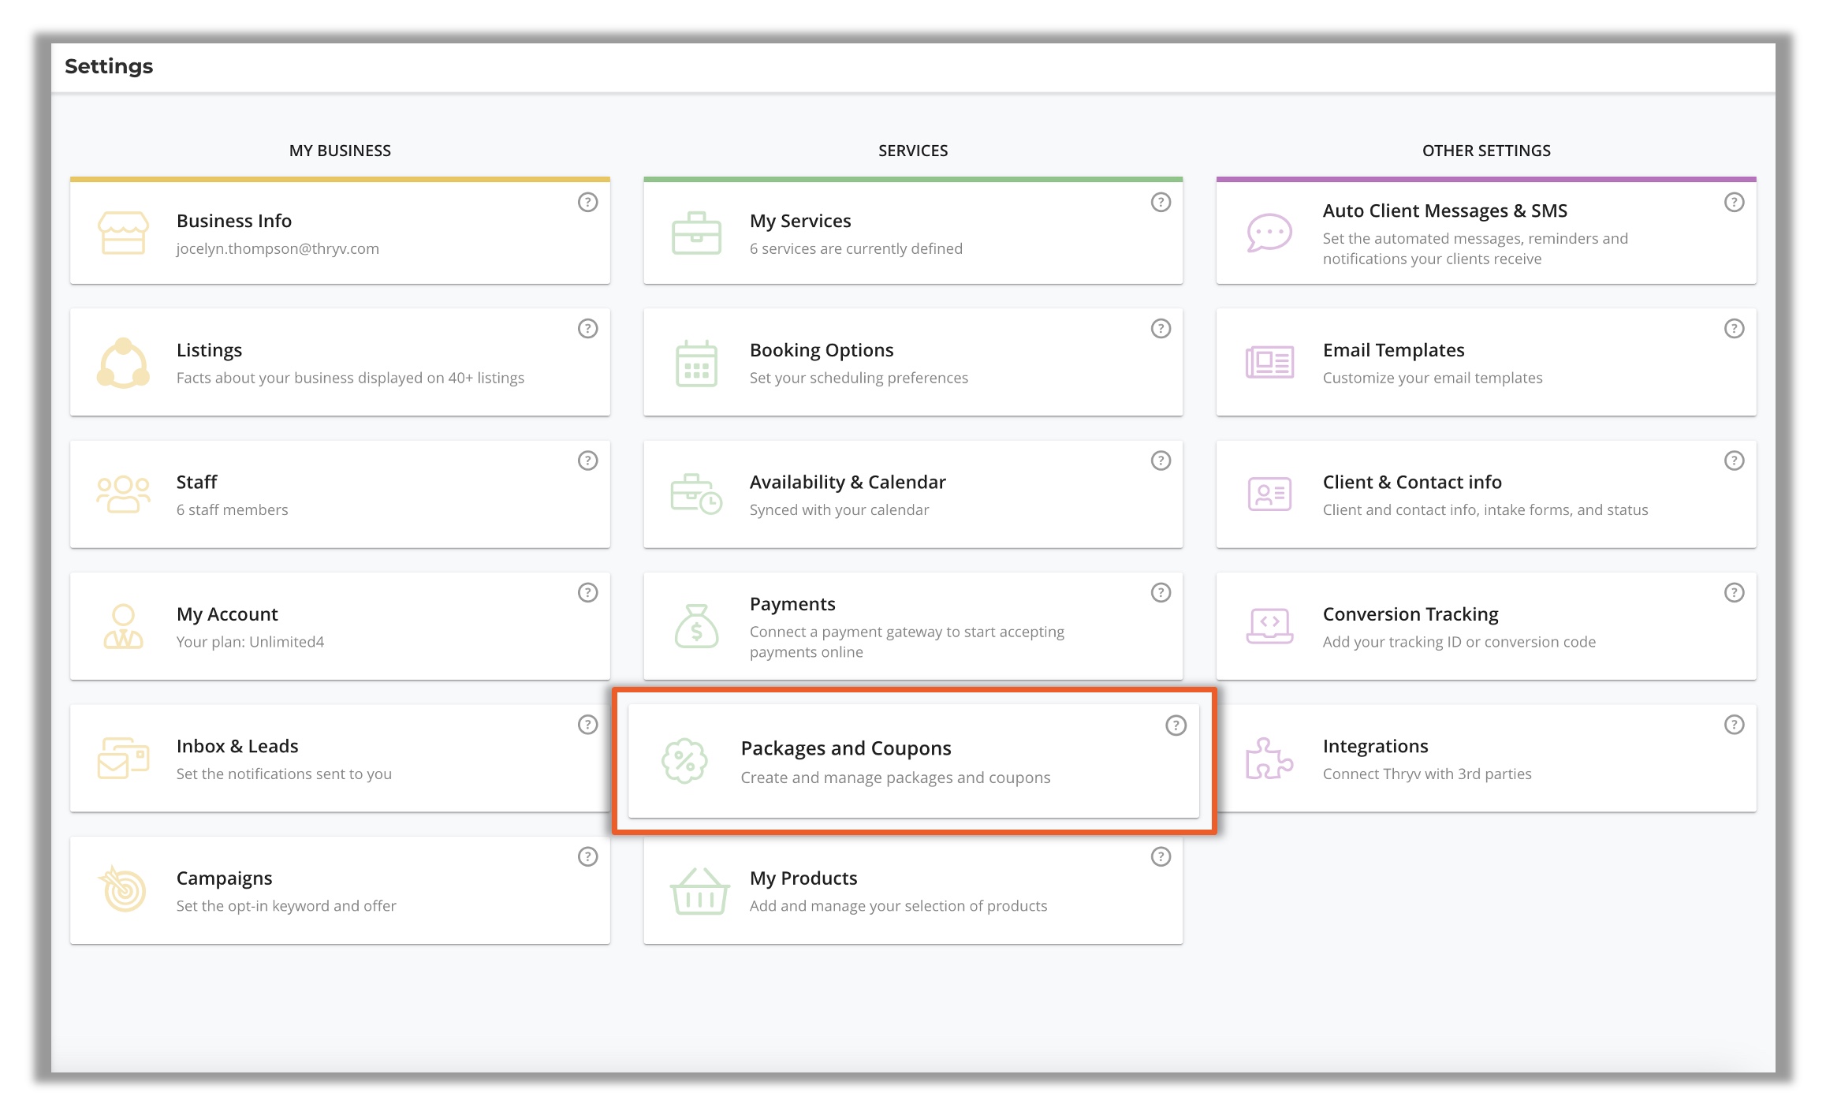The image size is (1826, 1104).
Task: Click the Payments money bag icon
Action: pyautogui.click(x=696, y=627)
